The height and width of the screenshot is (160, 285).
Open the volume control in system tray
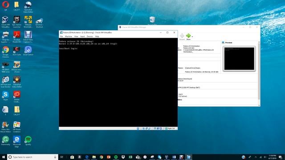click(265, 157)
